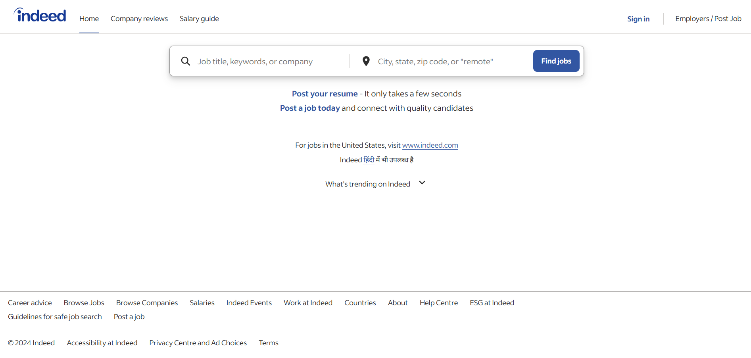Click the location pin icon
The image size is (751, 358).
point(366,61)
